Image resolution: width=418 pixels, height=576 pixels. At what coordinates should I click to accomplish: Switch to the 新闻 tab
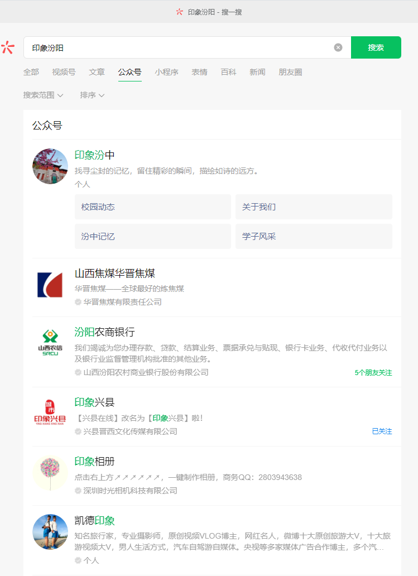257,72
